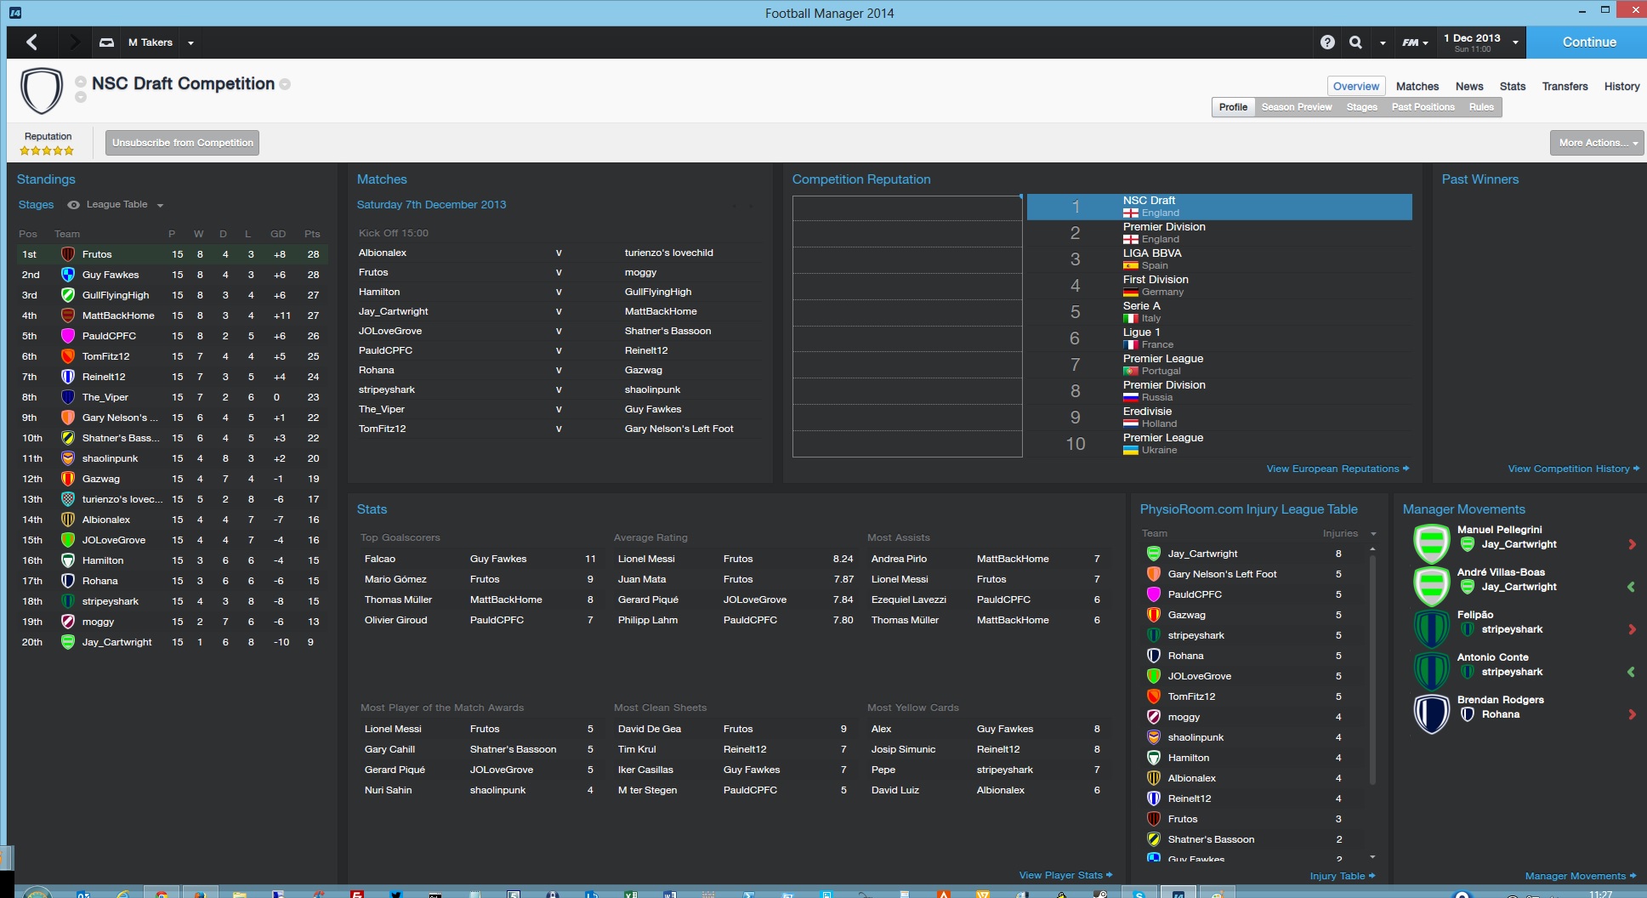1647x898 pixels.
Task: Click the The_Viper badge in standings
Action: point(68,397)
